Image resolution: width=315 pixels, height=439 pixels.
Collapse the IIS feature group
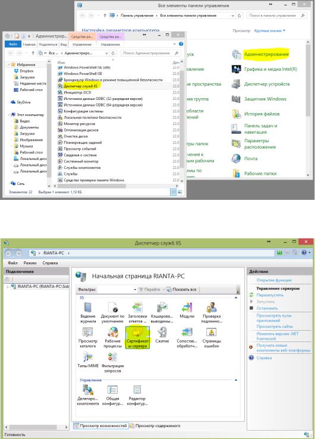(236, 298)
